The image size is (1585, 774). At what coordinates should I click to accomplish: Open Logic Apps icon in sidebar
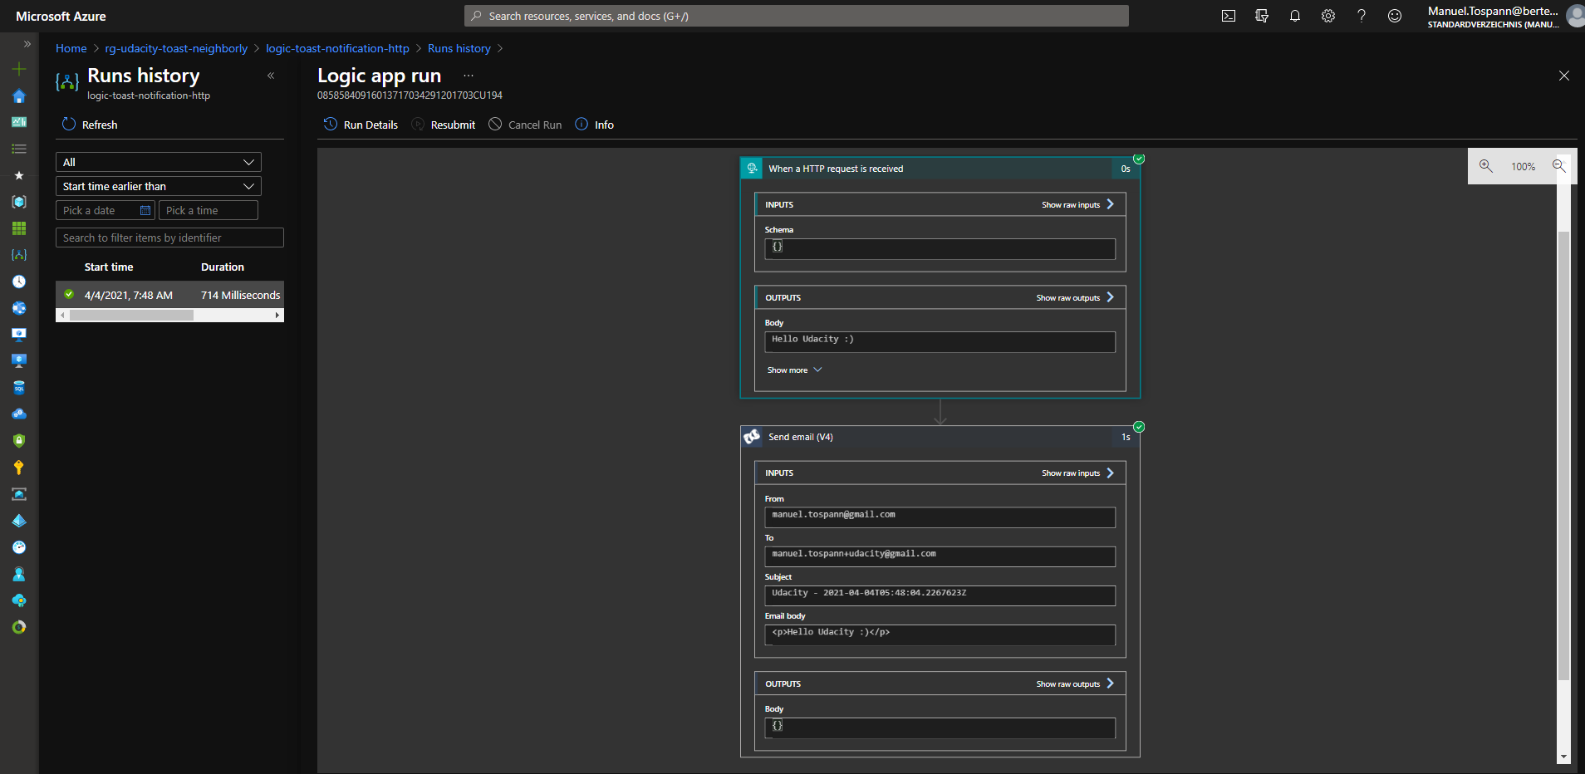19,255
